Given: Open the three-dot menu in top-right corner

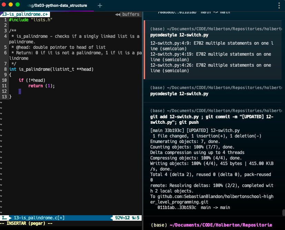Looking at the screenshot, I should 279,6.
